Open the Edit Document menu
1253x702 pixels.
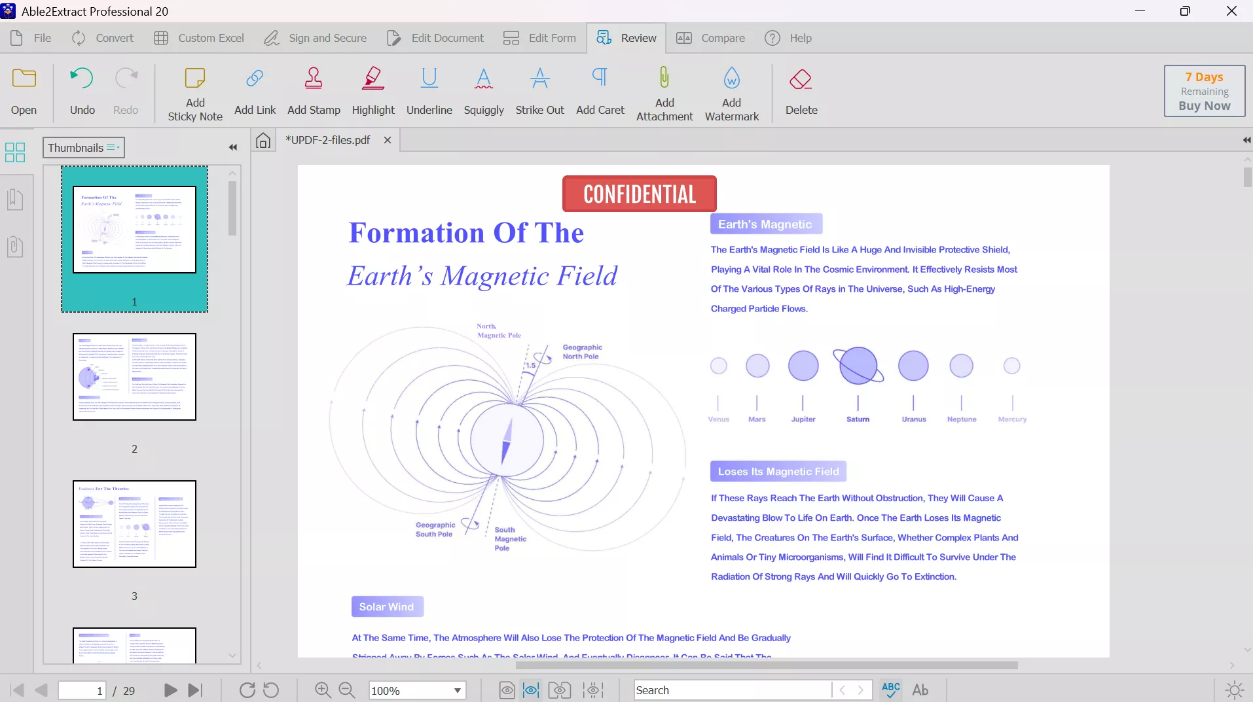(435, 37)
